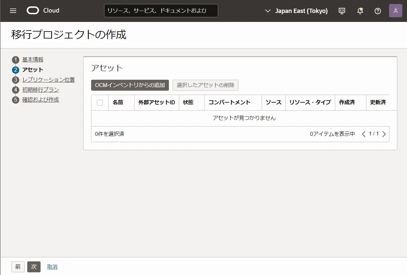407x275 pixels.
Task: Go to step 4 初期移行プラン
Action: coord(41,90)
